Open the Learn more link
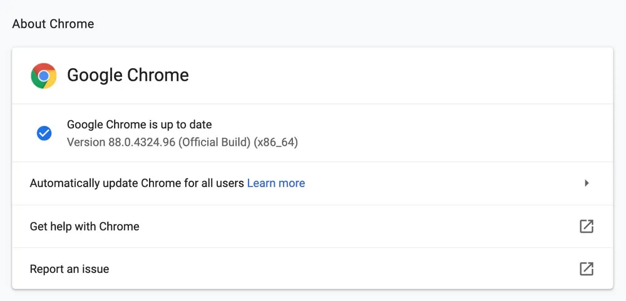This screenshot has width=626, height=301. tap(276, 183)
